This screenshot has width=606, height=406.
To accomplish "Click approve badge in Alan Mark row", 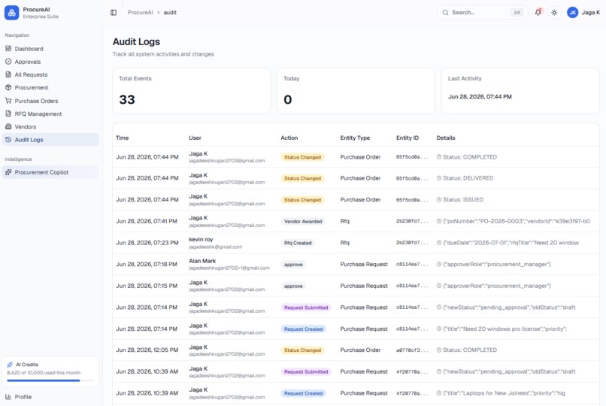I will click(x=293, y=264).
